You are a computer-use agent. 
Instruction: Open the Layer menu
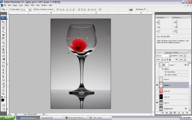click(x=21, y=5)
